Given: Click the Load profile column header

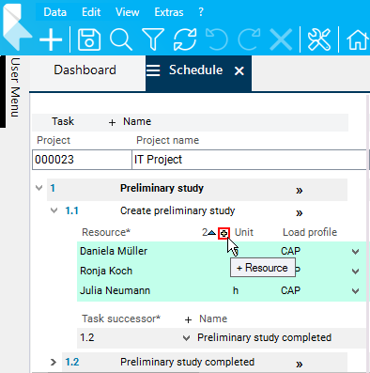Looking at the screenshot, I should coord(310,232).
